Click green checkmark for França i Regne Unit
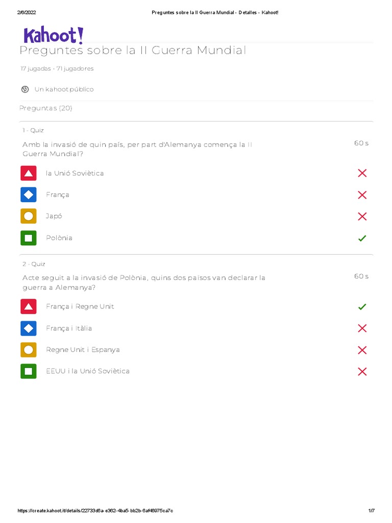The image size is (392, 523). 362,307
